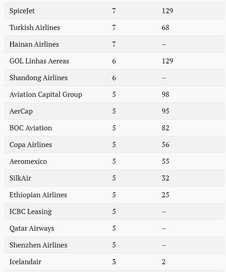Select the BOC Aviation entry
226x272 pixels.
[x=31, y=128]
